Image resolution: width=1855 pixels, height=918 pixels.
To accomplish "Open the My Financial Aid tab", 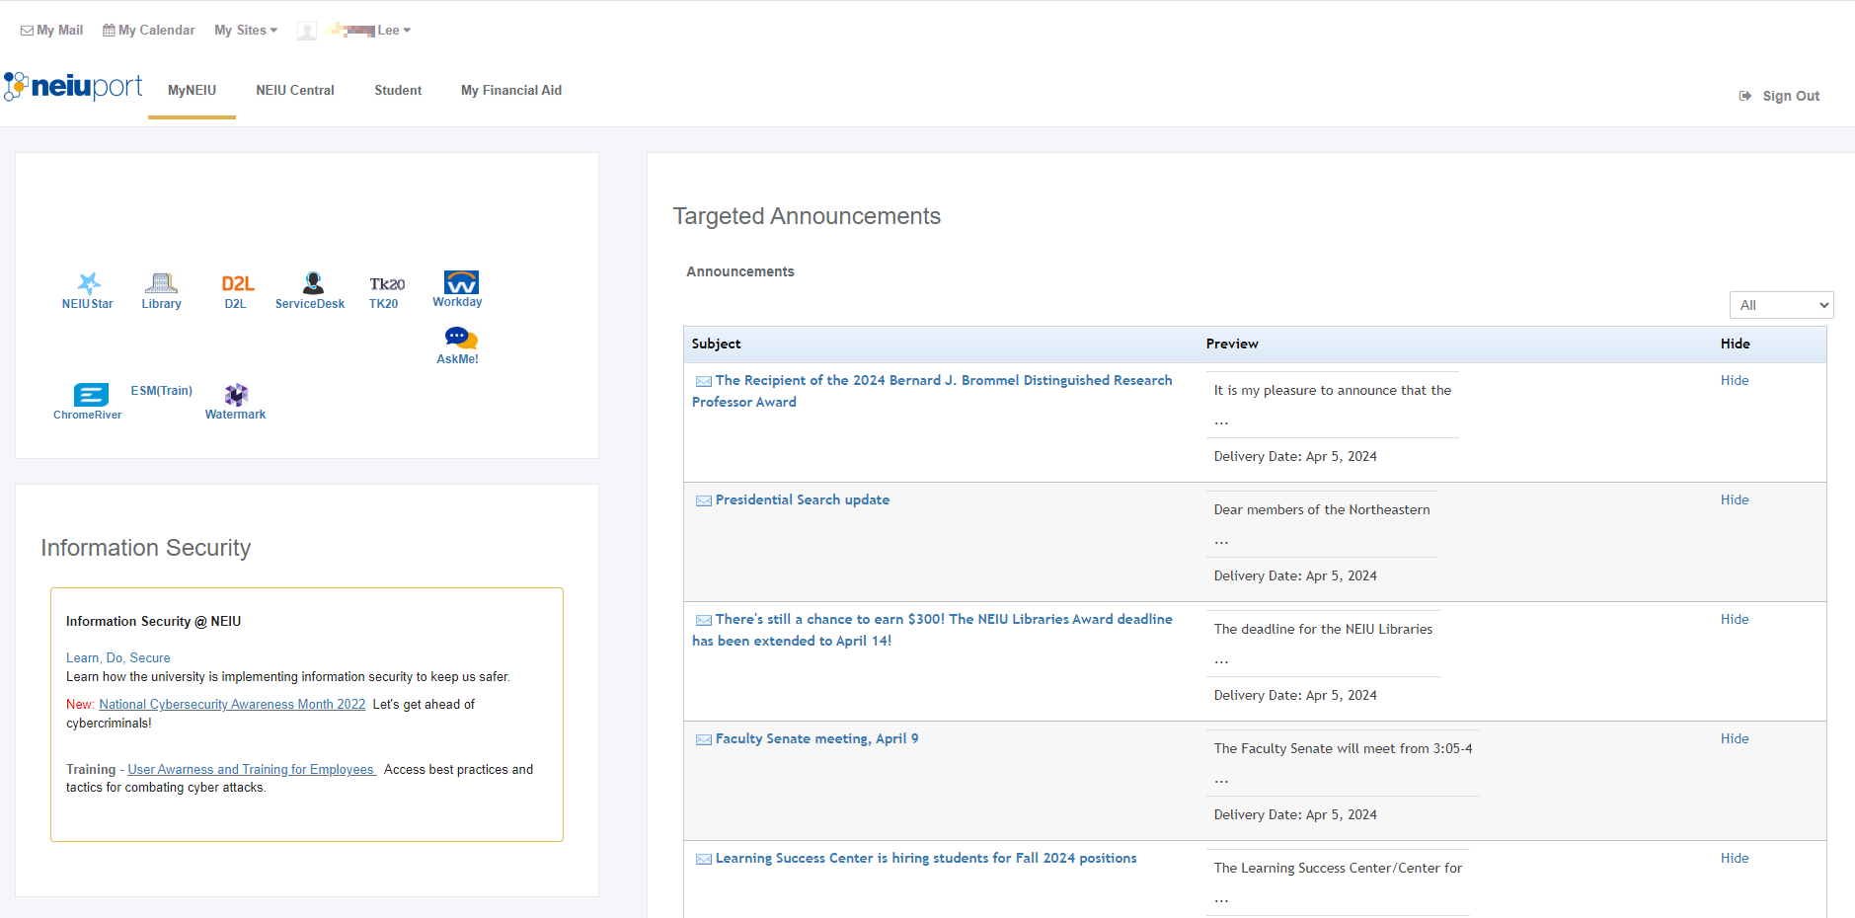I will pos(511,91).
